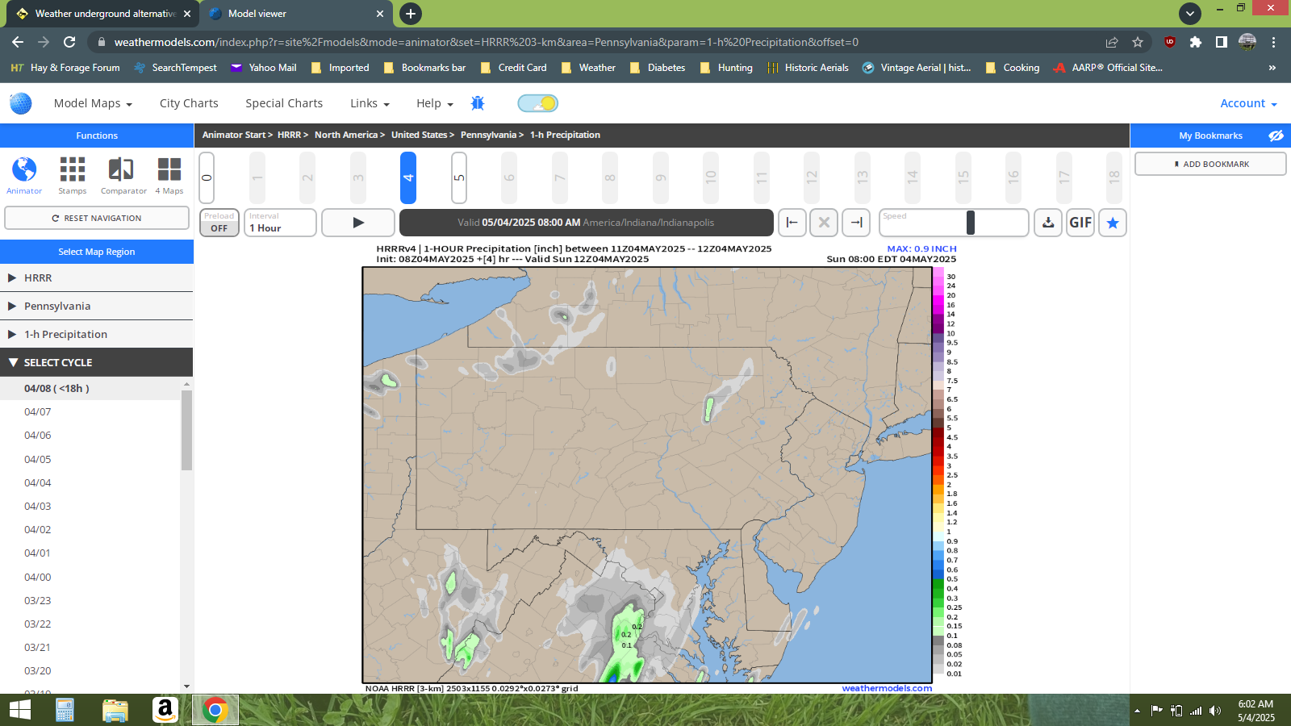Play the forecast animation

358,223
